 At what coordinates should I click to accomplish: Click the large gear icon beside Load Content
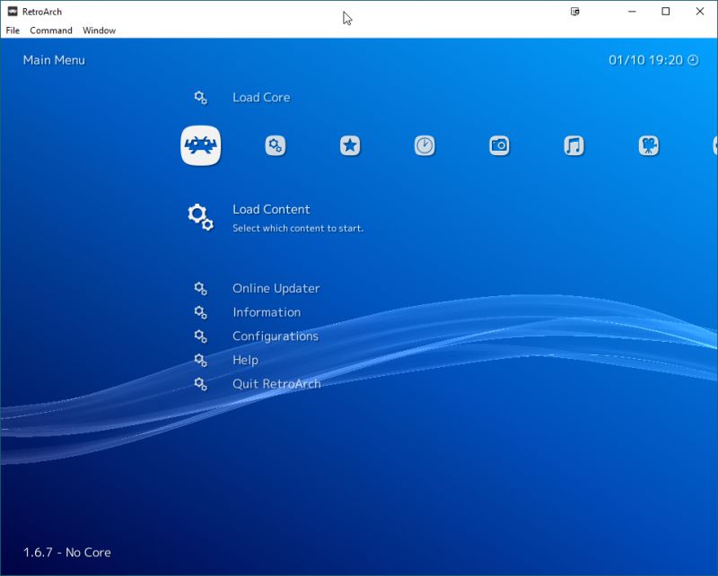click(199, 215)
